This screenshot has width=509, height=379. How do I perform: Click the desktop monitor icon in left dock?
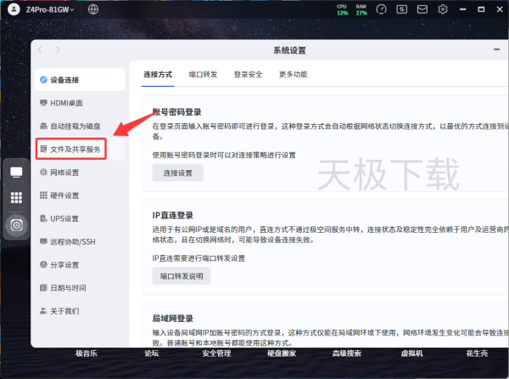pyautogui.click(x=16, y=172)
